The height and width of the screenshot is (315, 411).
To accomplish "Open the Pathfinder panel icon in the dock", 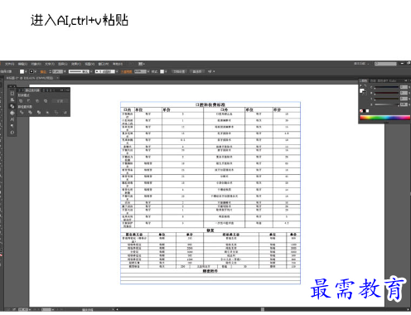I will tap(12, 106).
